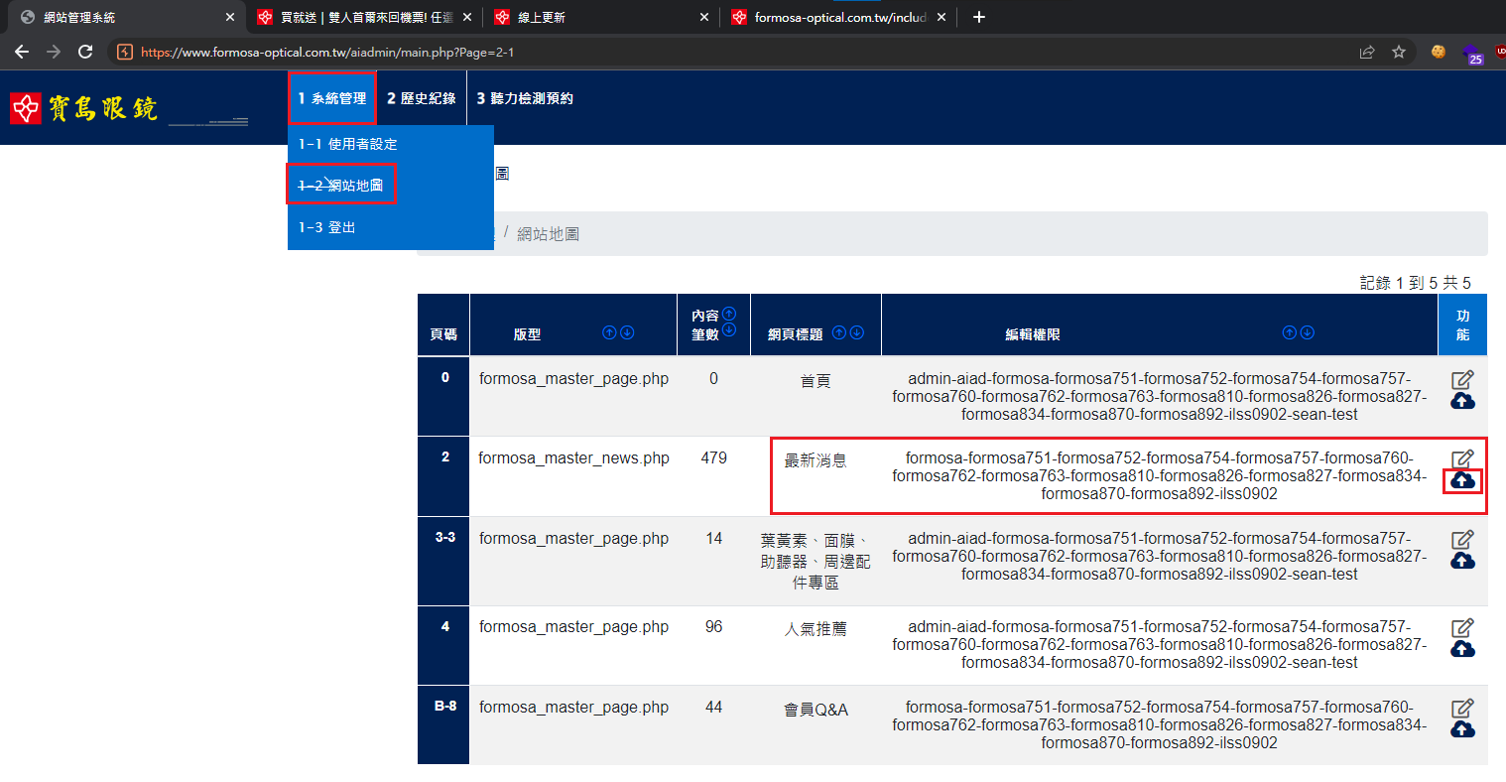Sort the 編輯權限 column ascending
The height and width of the screenshot is (782, 1506).
1289,332
